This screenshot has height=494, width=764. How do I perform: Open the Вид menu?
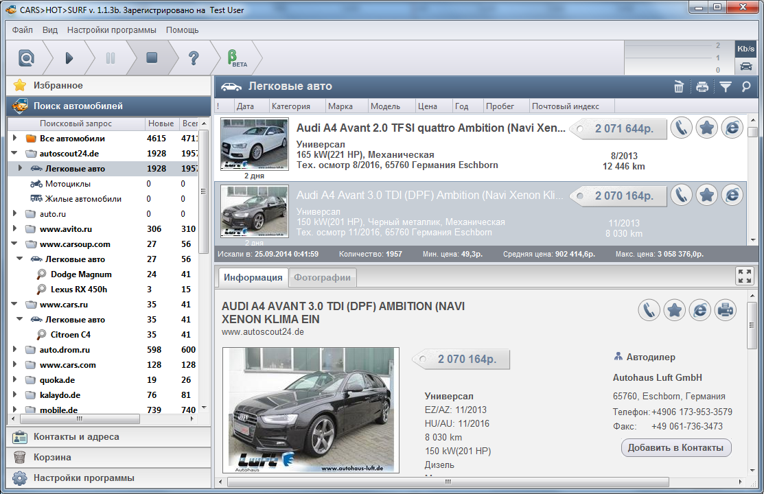coord(49,30)
